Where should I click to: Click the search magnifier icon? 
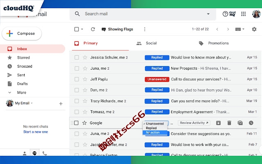(77, 14)
